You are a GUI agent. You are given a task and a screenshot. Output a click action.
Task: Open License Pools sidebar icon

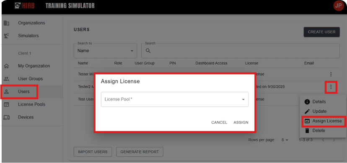tap(6, 104)
